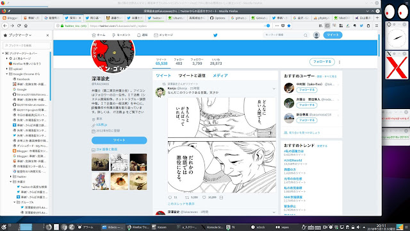Expand the Twitter bookmark folder
The width and height of the screenshot is (410, 231).
pyautogui.click(x=11, y=177)
